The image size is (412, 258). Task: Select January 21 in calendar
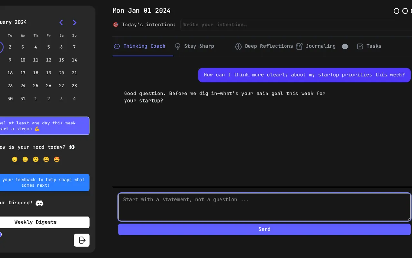(74, 73)
